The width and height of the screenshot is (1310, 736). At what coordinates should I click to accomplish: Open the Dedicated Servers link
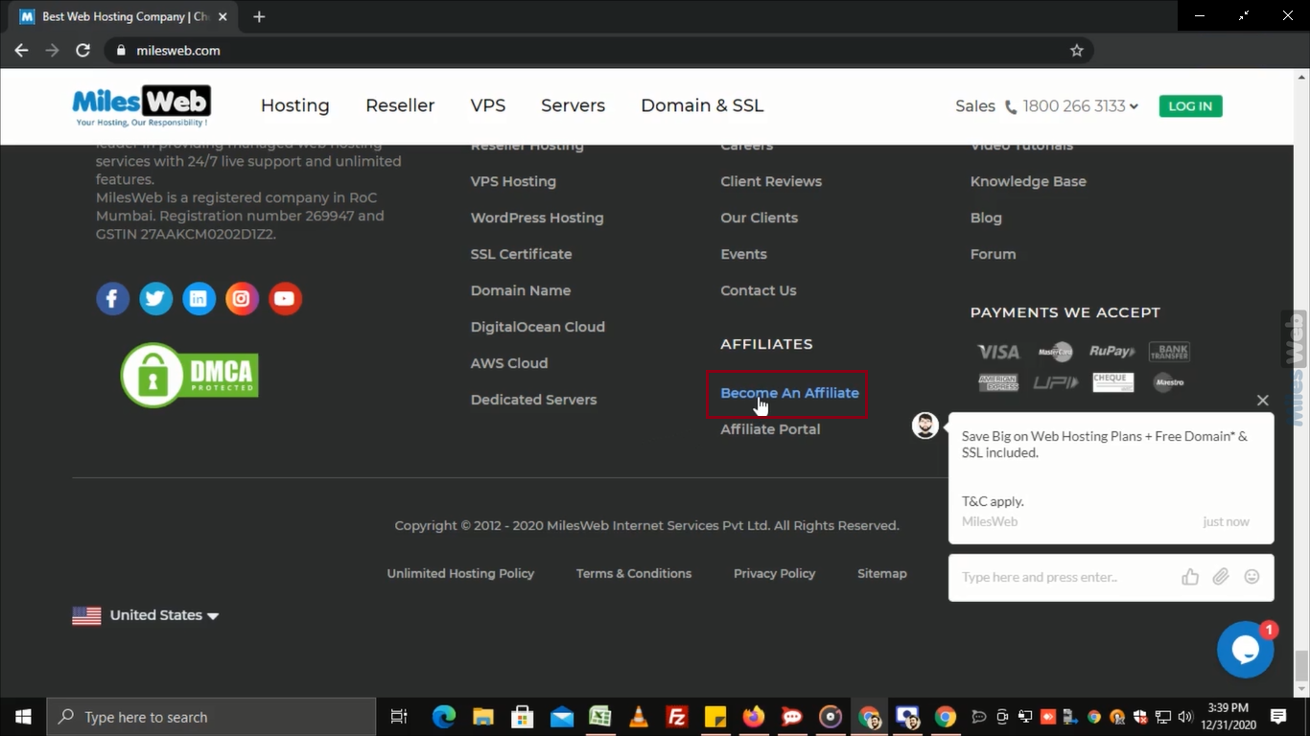click(x=533, y=400)
